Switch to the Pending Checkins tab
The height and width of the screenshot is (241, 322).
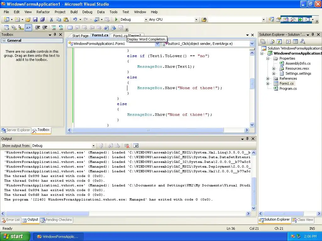click(x=57, y=220)
